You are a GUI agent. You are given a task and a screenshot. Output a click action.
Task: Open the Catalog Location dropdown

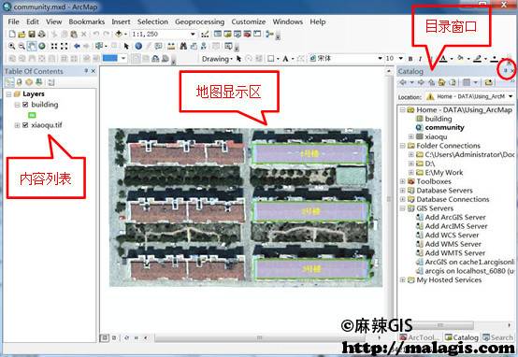pyautogui.click(x=511, y=96)
